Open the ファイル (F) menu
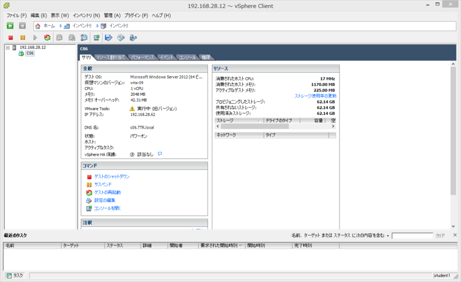The height and width of the screenshot is (282, 461). click(17, 16)
